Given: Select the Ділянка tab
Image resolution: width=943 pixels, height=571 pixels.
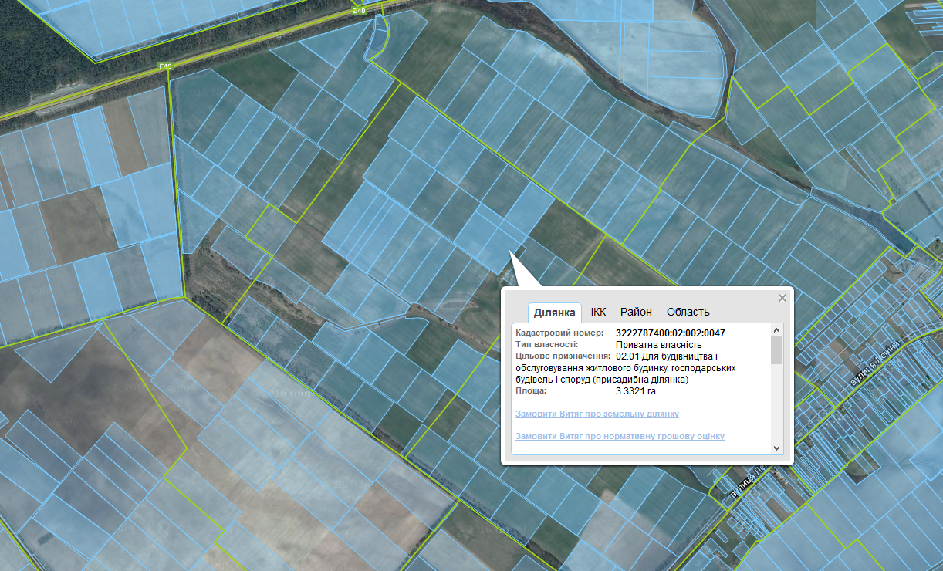Looking at the screenshot, I should (x=555, y=313).
